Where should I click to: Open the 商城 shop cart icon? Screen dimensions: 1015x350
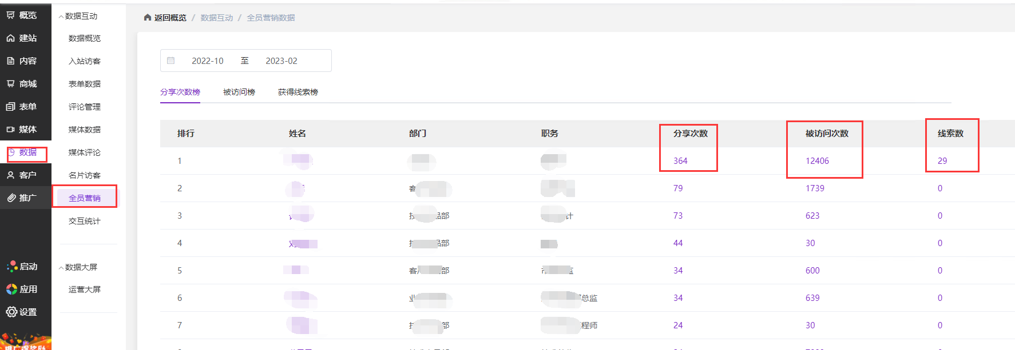pyautogui.click(x=10, y=84)
